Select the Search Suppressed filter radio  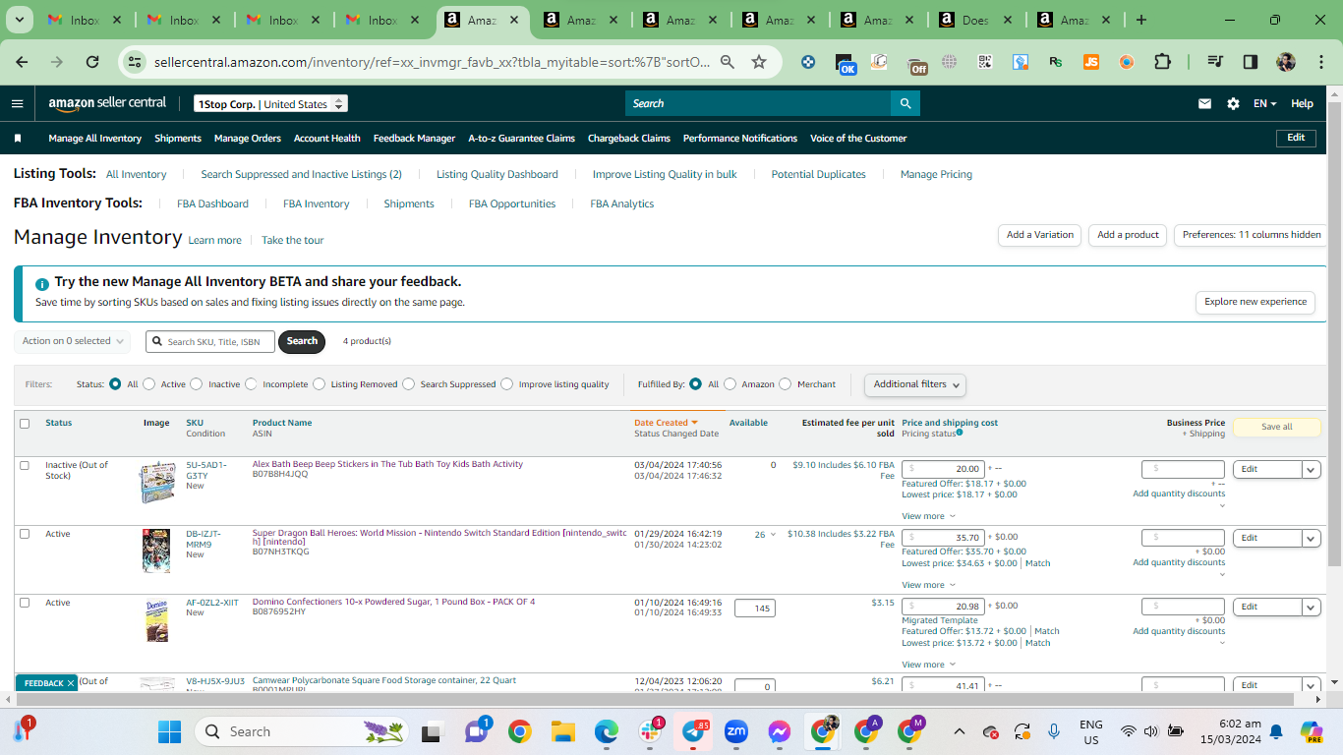click(x=408, y=384)
